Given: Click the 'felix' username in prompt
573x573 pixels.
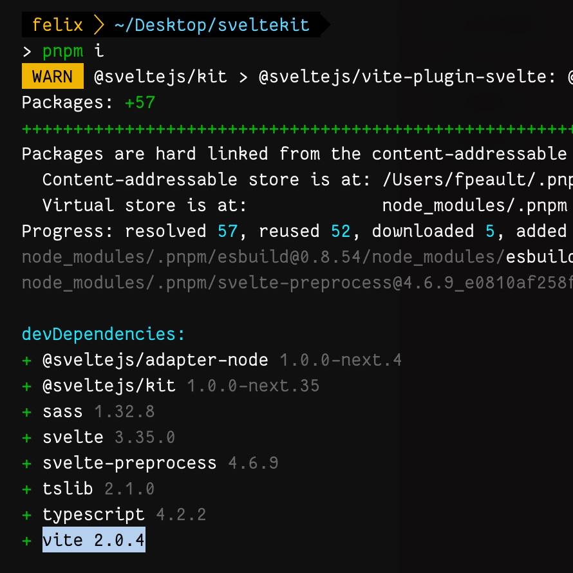Looking at the screenshot, I should point(57,25).
